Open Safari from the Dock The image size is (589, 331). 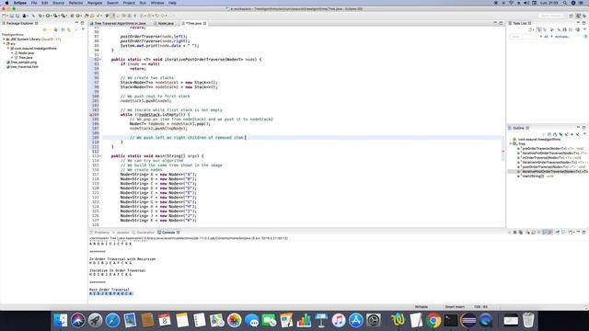point(112,320)
